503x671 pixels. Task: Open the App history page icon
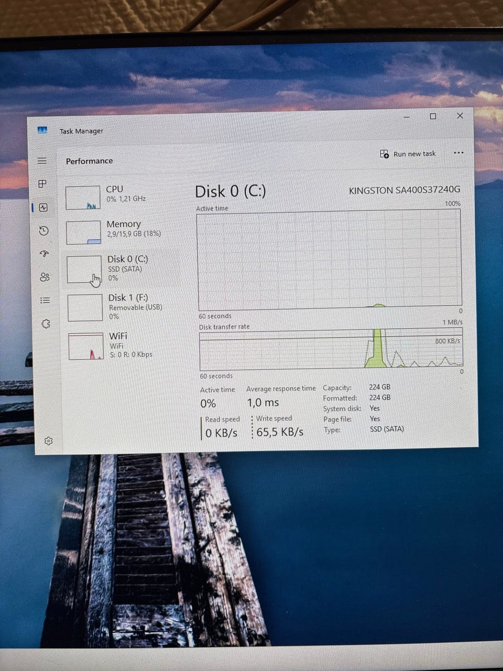pyautogui.click(x=43, y=231)
